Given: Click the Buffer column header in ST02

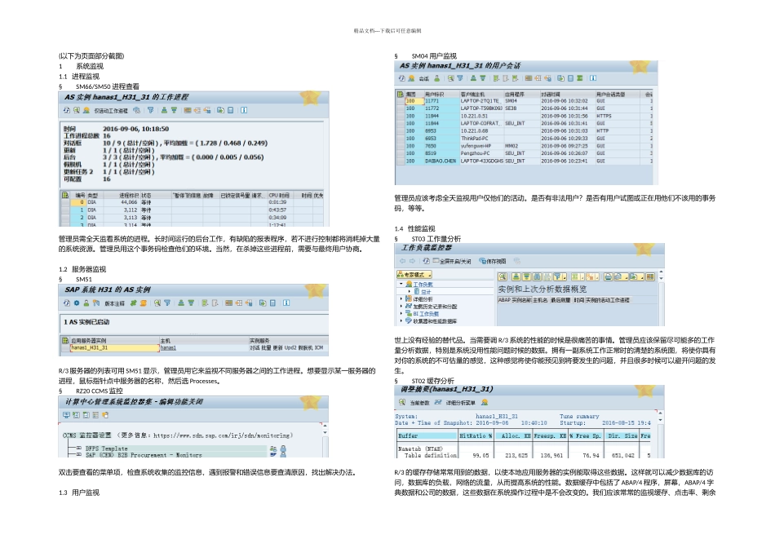Looking at the screenshot, I should (x=427, y=435).
